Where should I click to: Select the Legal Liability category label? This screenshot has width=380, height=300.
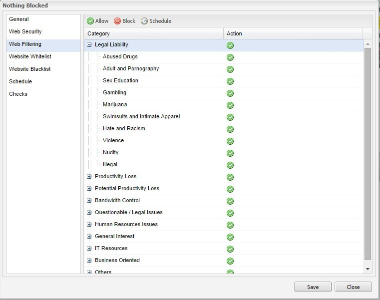(x=111, y=44)
